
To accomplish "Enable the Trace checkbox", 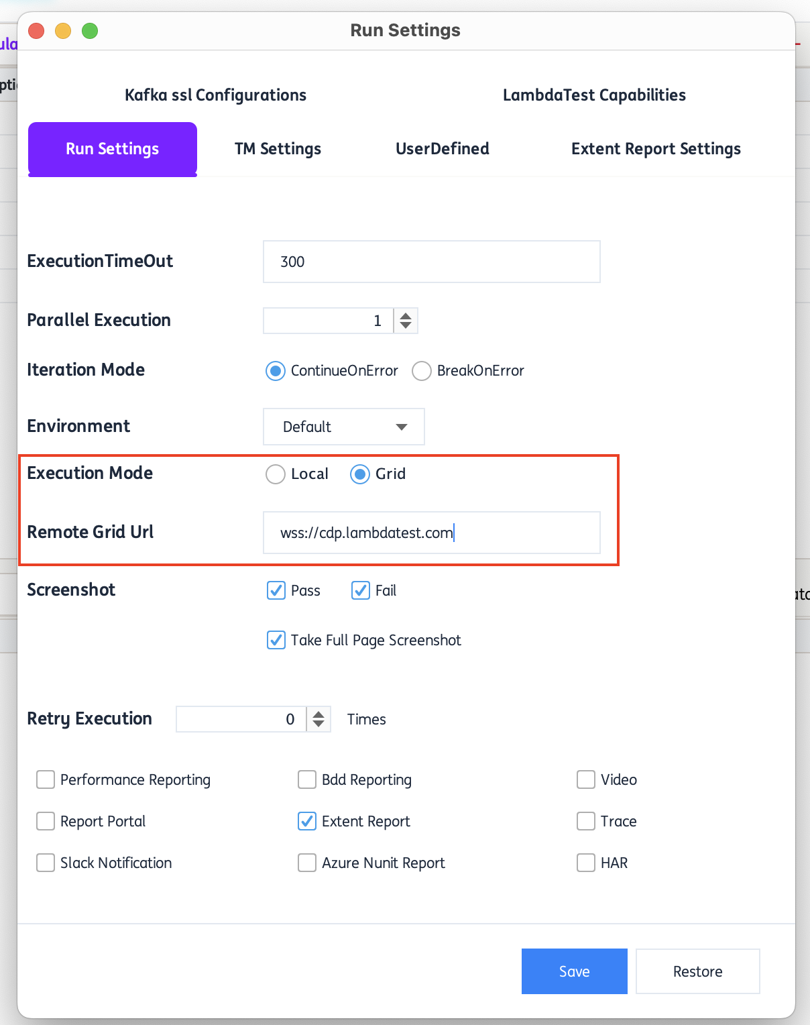I will (x=586, y=821).
